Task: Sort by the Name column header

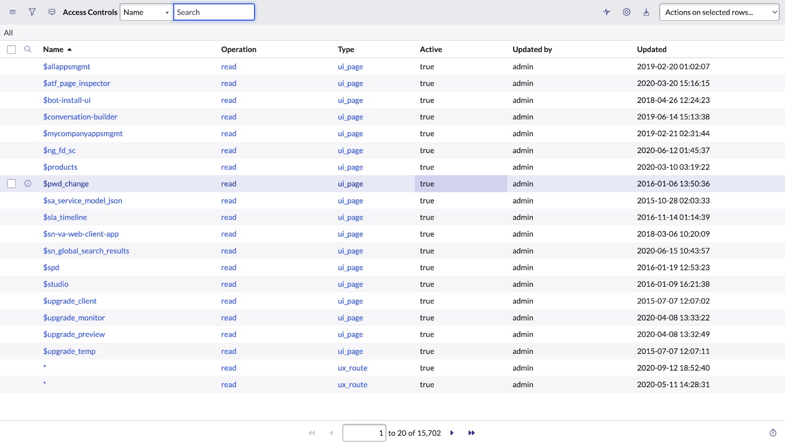Action: (x=53, y=49)
